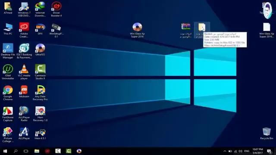Open the red round app on the taskbar
Screen dimensions: 276x155
tap(47, 151)
